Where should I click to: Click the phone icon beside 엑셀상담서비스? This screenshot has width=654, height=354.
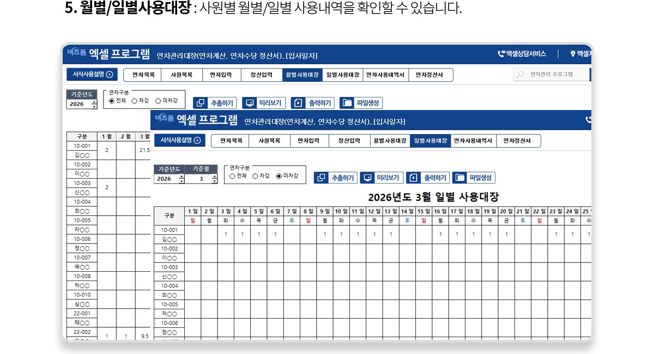pyautogui.click(x=501, y=54)
